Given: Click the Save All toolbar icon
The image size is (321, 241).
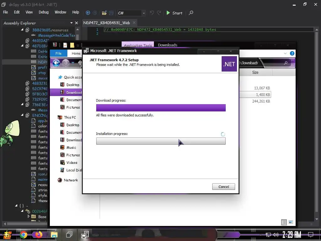Looking at the screenshot, I should (x=111, y=13).
